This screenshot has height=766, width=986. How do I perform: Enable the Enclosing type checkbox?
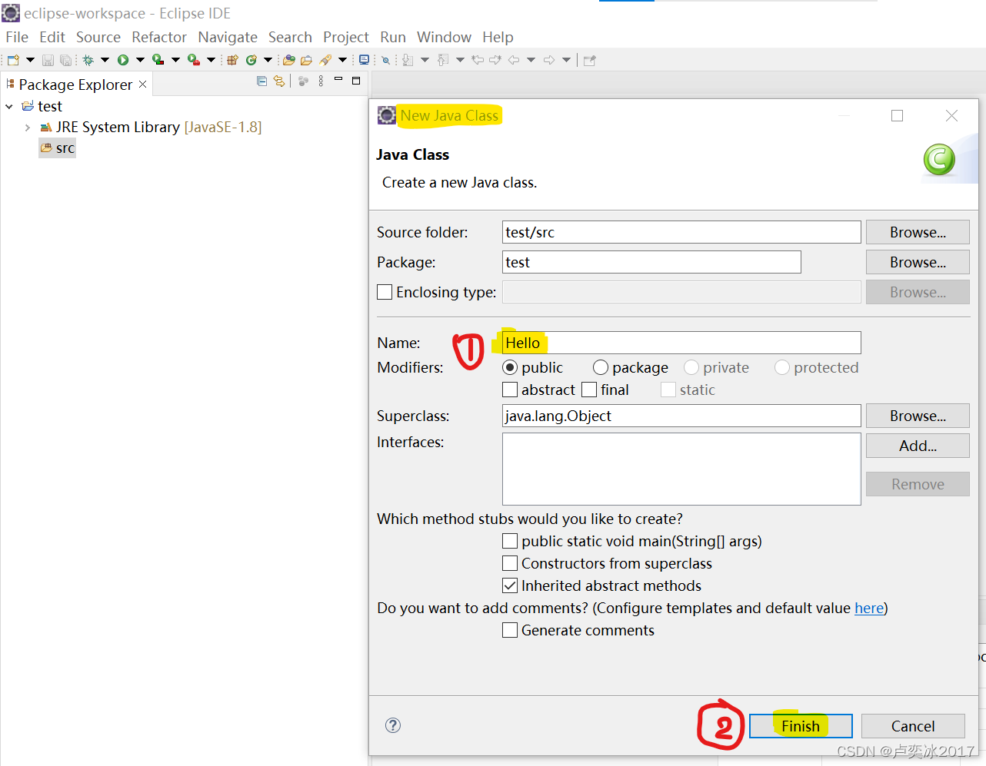(x=385, y=292)
